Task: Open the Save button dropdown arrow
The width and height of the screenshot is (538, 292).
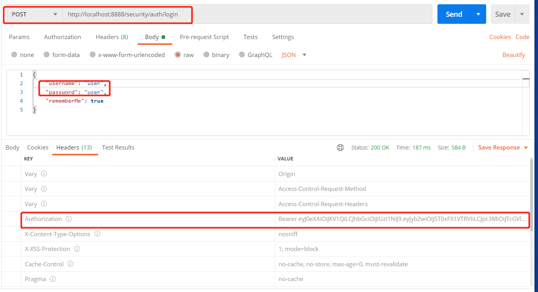Action: (522, 14)
